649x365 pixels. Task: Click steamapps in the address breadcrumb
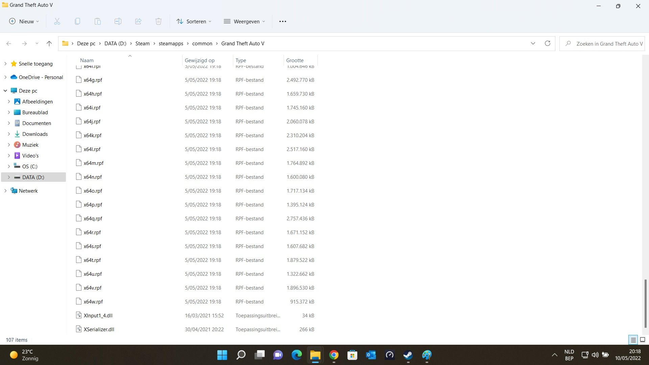click(x=171, y=44)
